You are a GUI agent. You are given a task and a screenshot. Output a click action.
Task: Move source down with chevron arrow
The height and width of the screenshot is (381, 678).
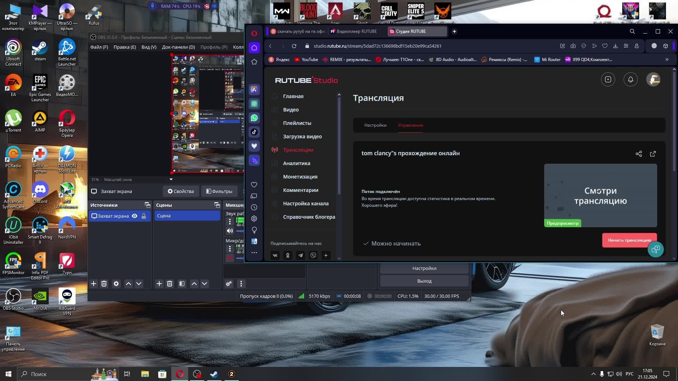[139, 284]
